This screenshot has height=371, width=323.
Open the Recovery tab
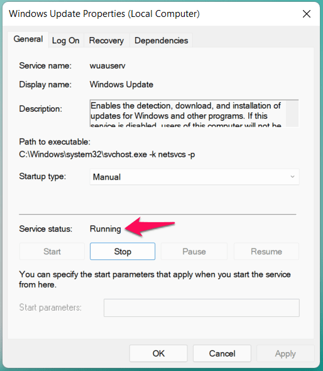point(106,40)
